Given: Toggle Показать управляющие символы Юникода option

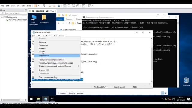Looking at the screenshot, I should coord(57,63).
